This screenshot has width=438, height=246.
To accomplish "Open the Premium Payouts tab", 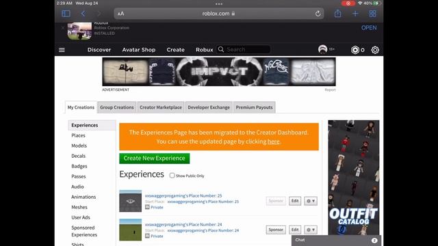I will pyautogui.click(x=254, y=107).
